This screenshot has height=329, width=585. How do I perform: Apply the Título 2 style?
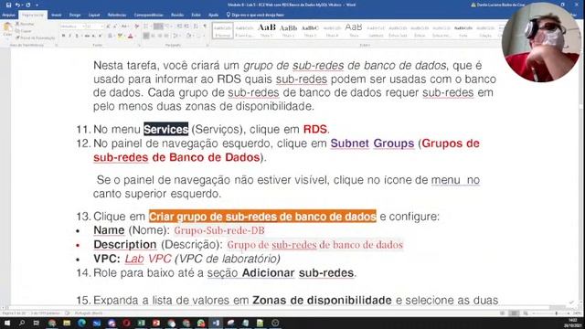click(288, 30)
